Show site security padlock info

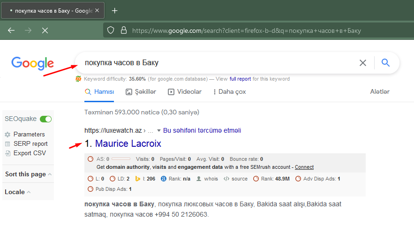click(x=124, y=30)
